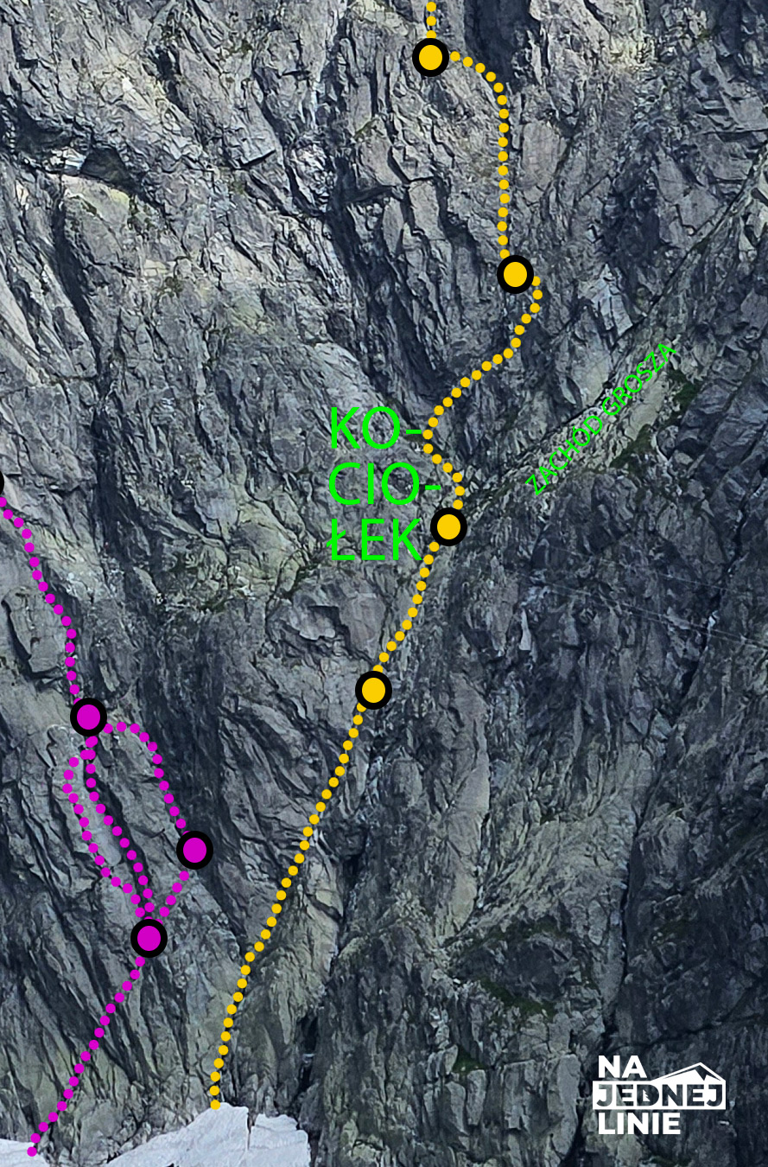Click the topmost yellow belay marker

430,58
